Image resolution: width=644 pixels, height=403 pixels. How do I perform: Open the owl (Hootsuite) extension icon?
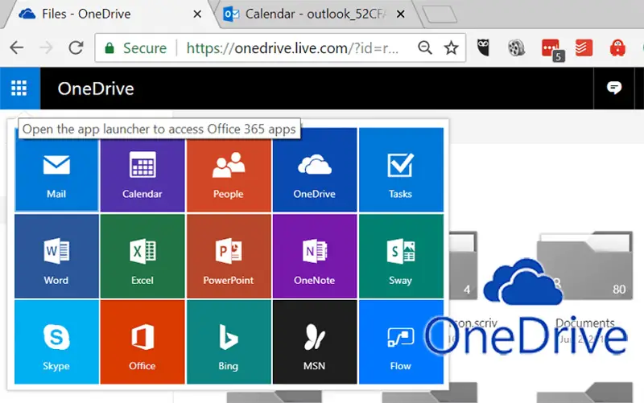tap(484, 47)
